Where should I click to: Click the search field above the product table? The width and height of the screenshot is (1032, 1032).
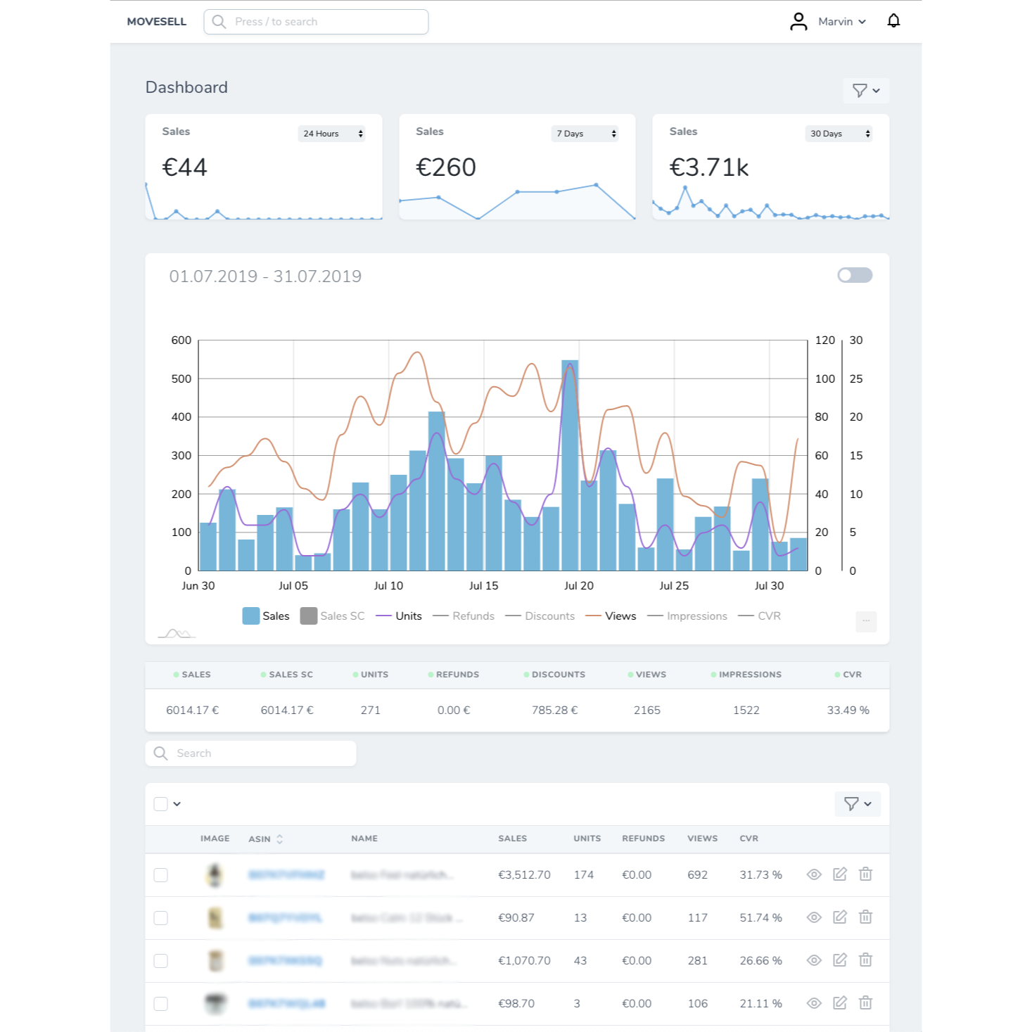pyautogui.click(x=250, y=753)
